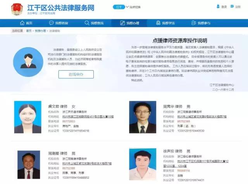Open photo of the lawyer with glasses
Viewport: 248px width, 184px height.
(x=143, y=117)
